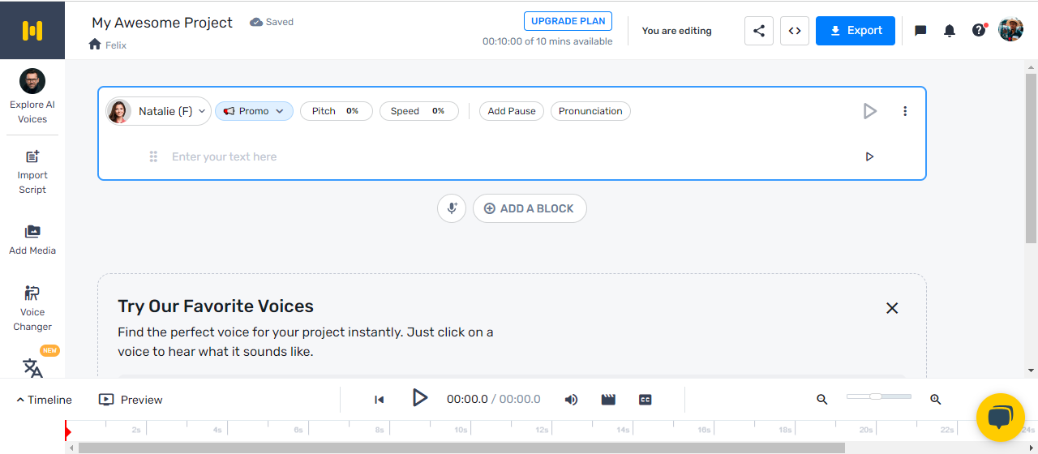Open the block's three-dot menu

pos(905,111)
